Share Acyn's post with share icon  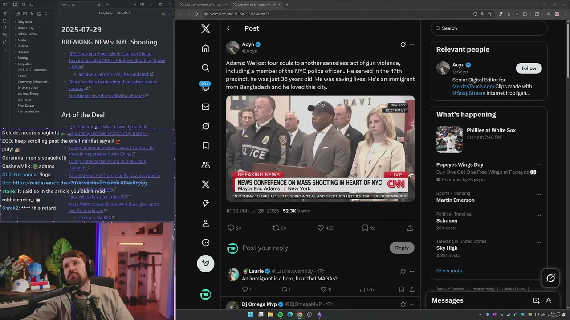410,228
